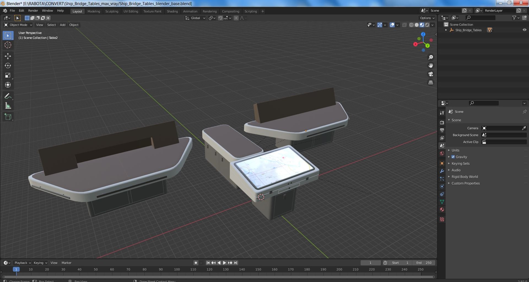The image size is (529, 282).
Task: Open the Tool properties tab
Action: point(442,113)
